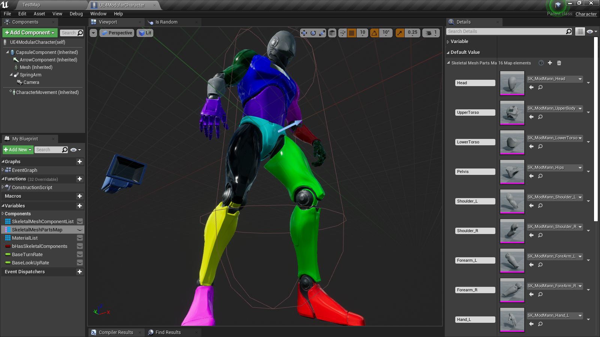Click the trash icon to clear map elements
The height and width of the screenshot is (337, 600).
(x=559, y=63)
